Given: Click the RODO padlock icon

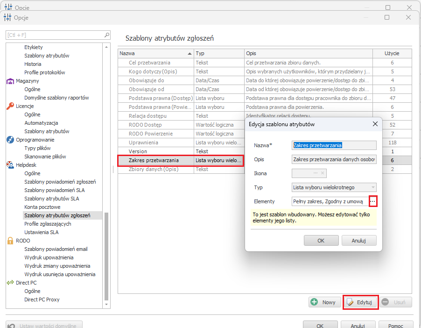Looking at the screenshot, I should (x=10, y=241).
